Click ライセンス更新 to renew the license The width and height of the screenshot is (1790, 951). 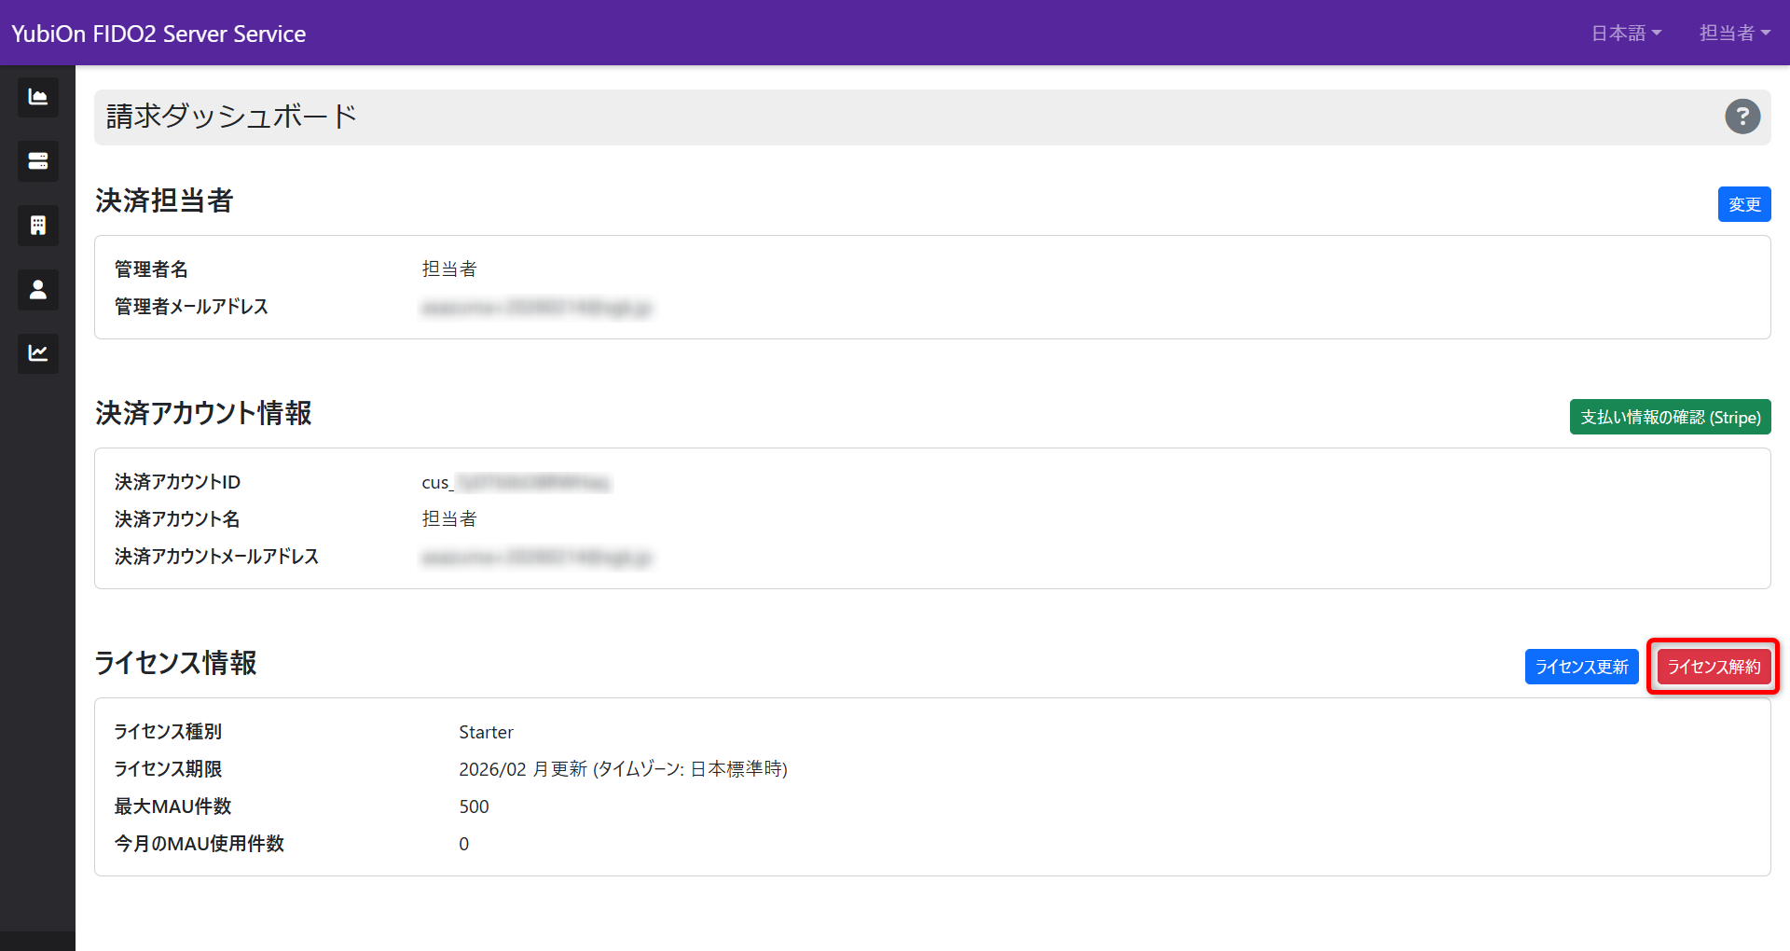(x=1581, y=667)
